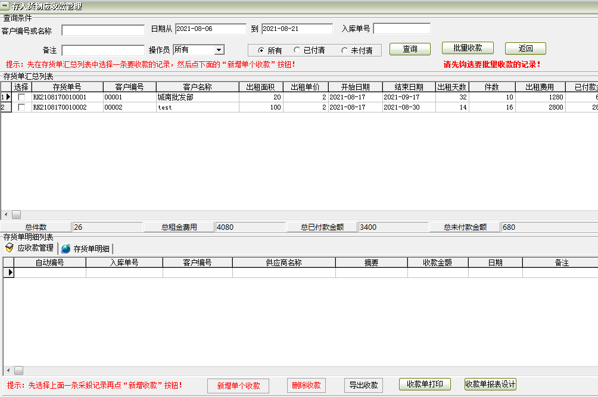Click the end date cell 2021-09-17
This screenshot has width=598, height=397.
point(409,97)
